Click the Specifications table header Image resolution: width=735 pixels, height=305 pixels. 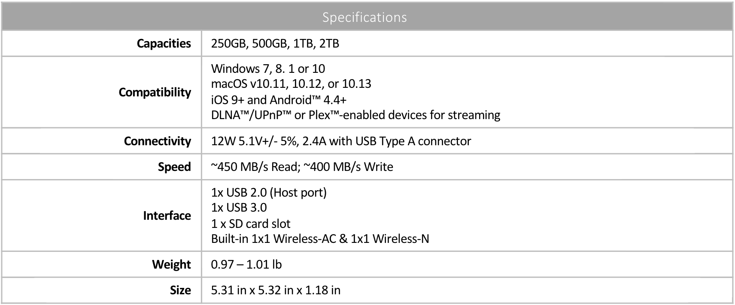tap(364, 17)
